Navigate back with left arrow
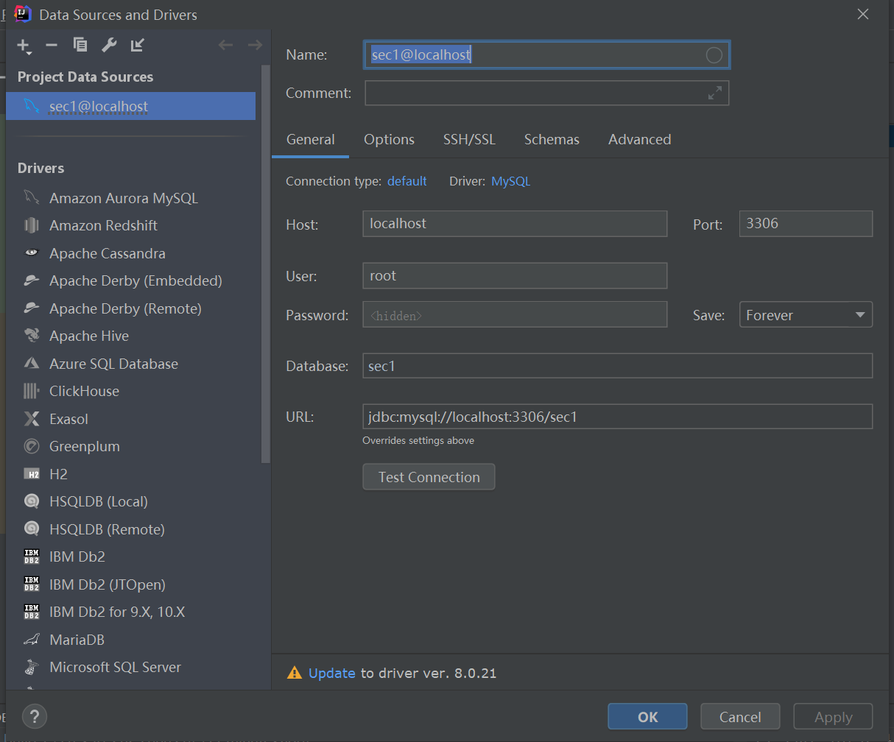 pos(225,45)
